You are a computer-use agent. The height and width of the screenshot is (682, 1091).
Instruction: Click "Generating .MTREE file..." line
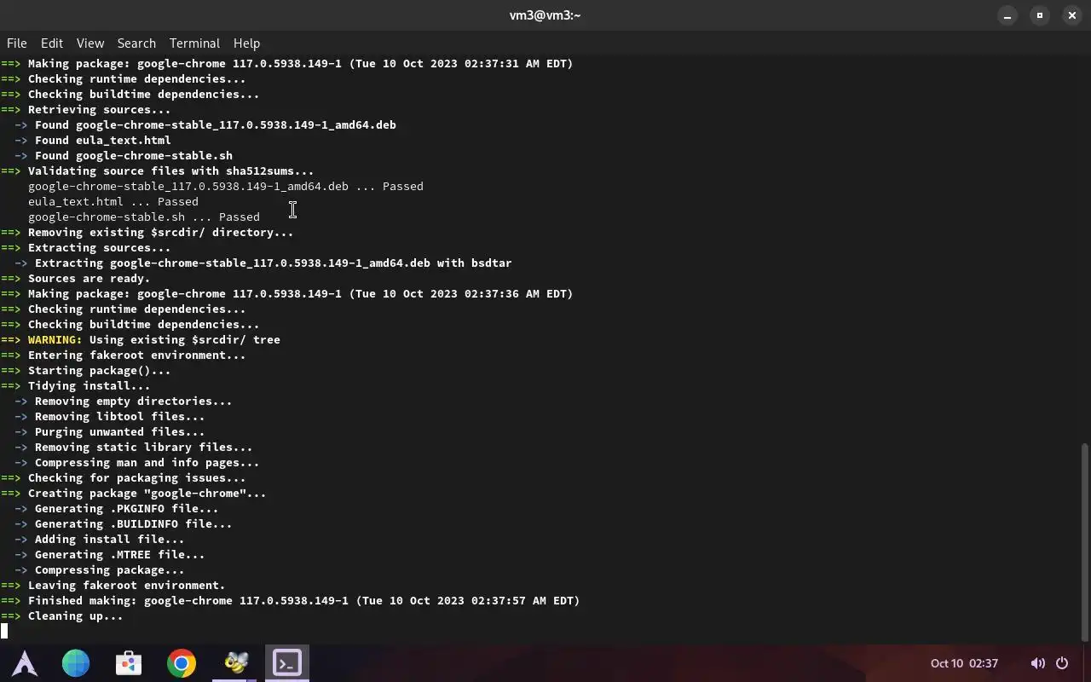coord(119,554)
